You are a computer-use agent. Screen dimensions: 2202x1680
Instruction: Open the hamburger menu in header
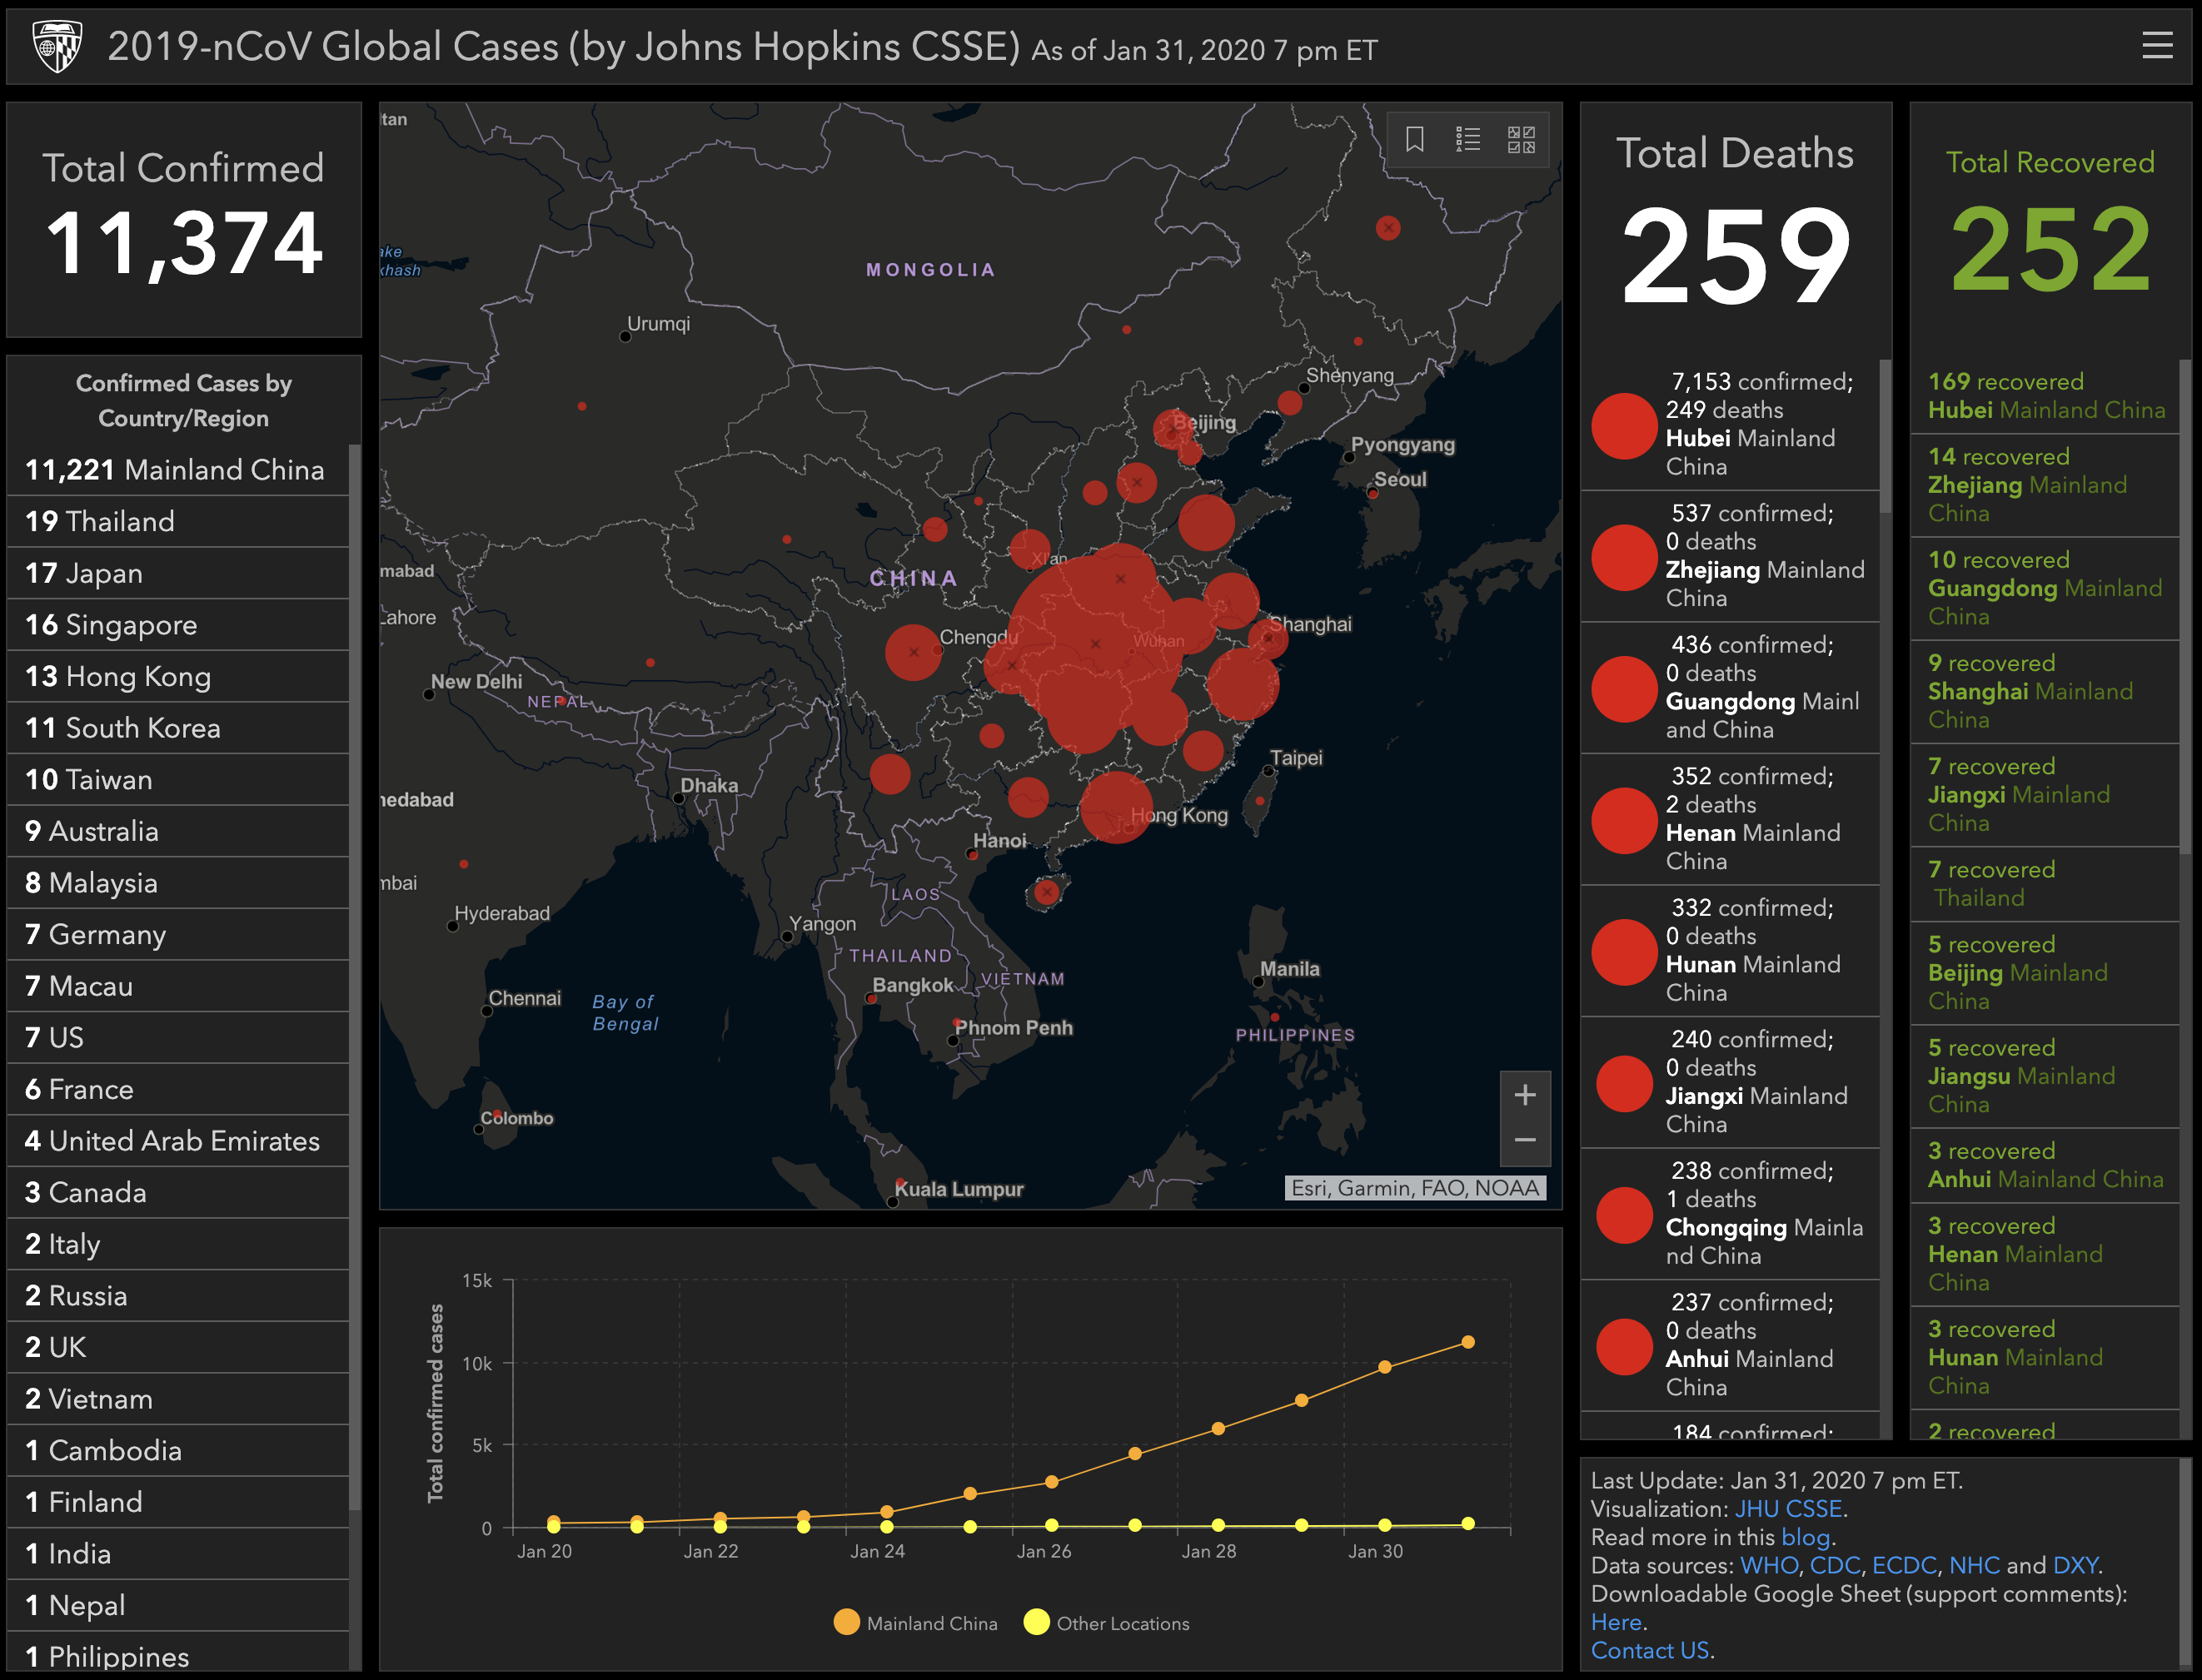(x=2157, y=46)
